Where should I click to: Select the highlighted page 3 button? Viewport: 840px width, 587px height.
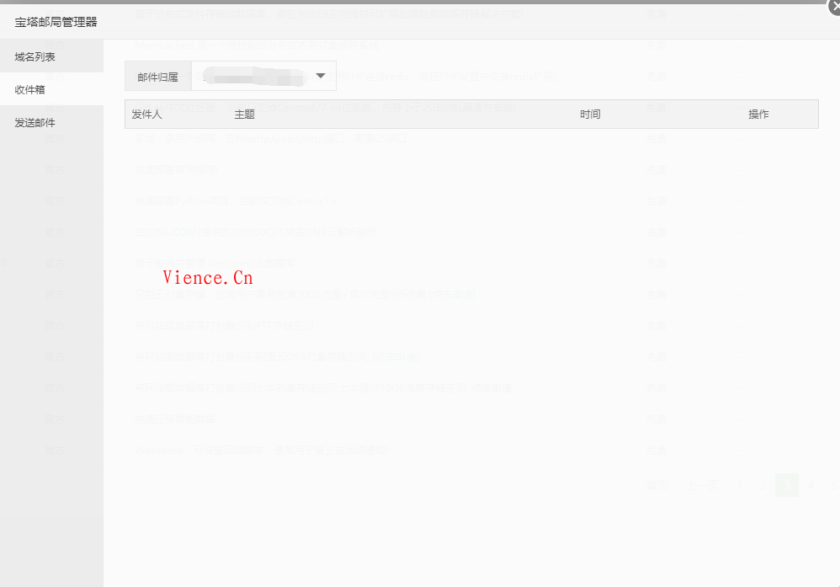pyautogui.click(x=787, y=485)
